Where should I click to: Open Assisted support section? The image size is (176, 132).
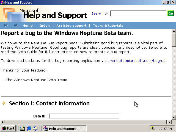pyautogui.click(x=71, y=26)
